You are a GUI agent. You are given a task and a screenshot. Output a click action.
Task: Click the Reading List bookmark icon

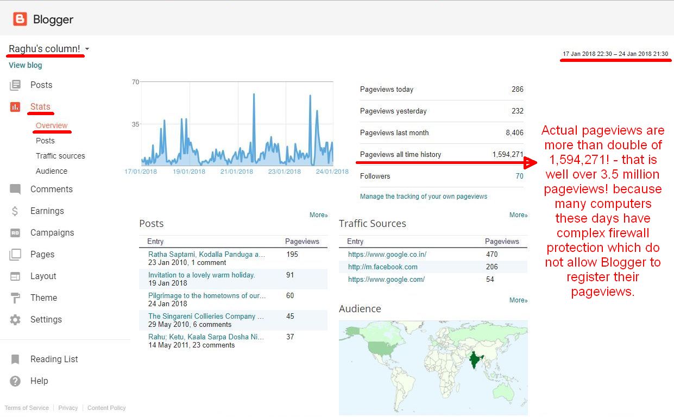point(15,359)
